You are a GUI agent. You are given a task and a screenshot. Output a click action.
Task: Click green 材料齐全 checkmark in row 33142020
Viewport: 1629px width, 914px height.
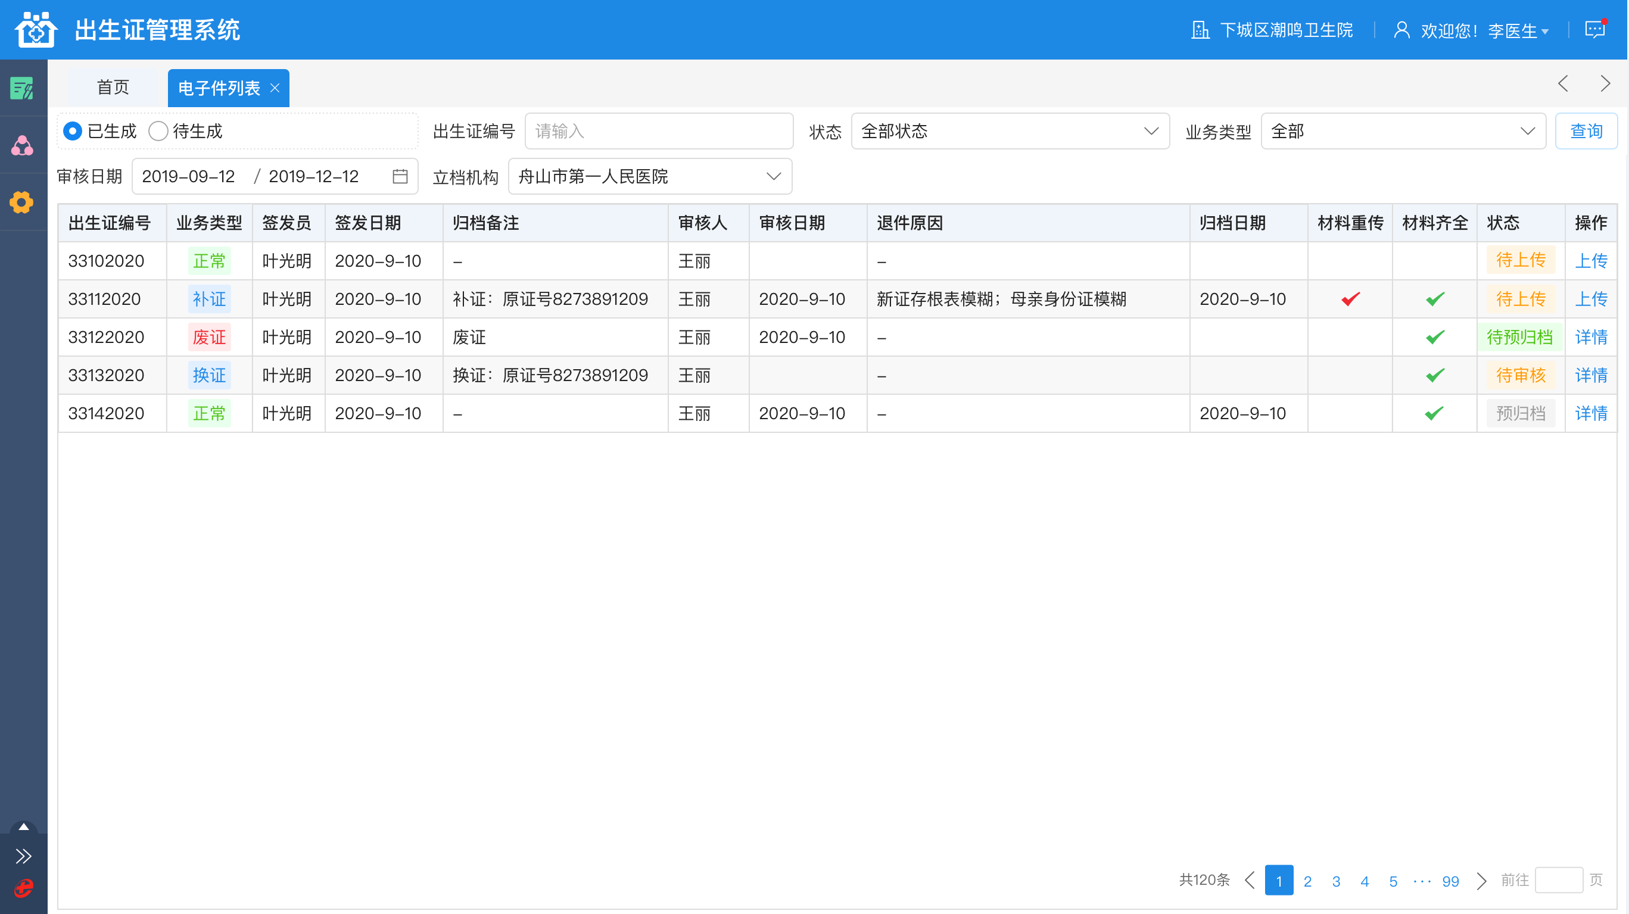click(1435, 413)
